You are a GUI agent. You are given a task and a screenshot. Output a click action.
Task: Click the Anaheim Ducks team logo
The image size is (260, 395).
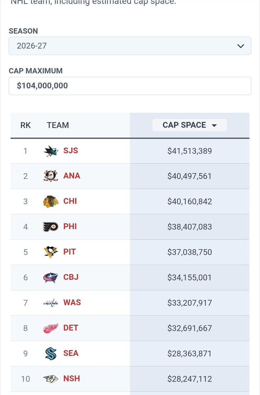click(x=51, y=176)
